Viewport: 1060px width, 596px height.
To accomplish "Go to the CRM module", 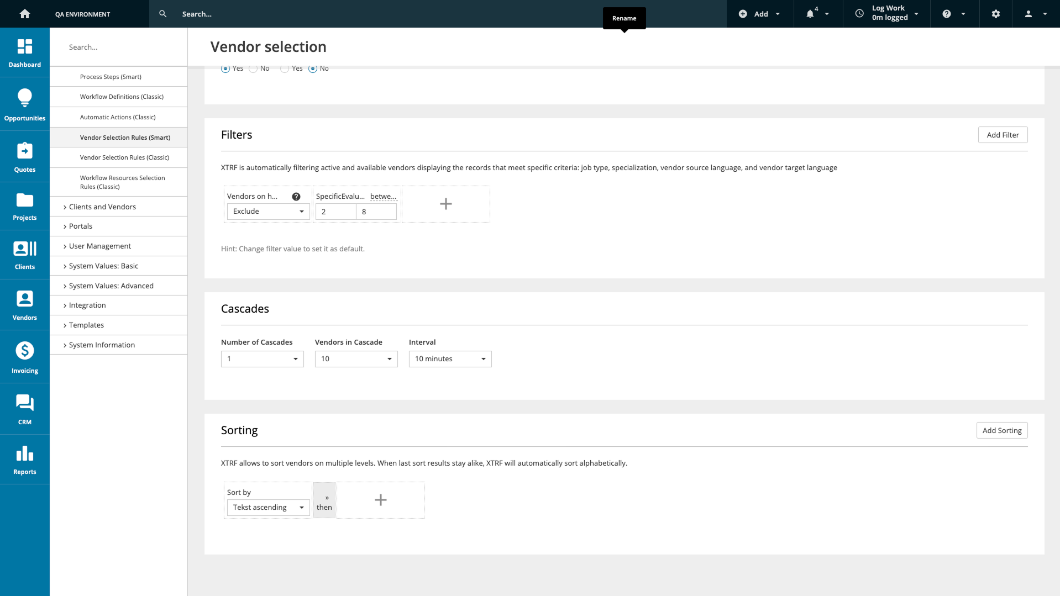I will tap(25, 409).
